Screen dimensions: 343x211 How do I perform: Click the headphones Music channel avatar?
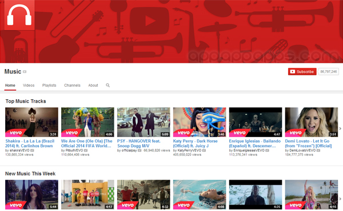pyautogui.click(x=19, y=15)
